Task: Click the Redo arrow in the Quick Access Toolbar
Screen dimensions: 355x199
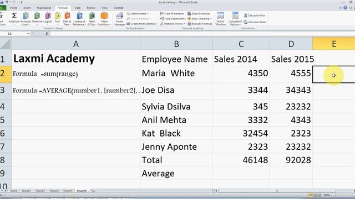Action: 14,2
